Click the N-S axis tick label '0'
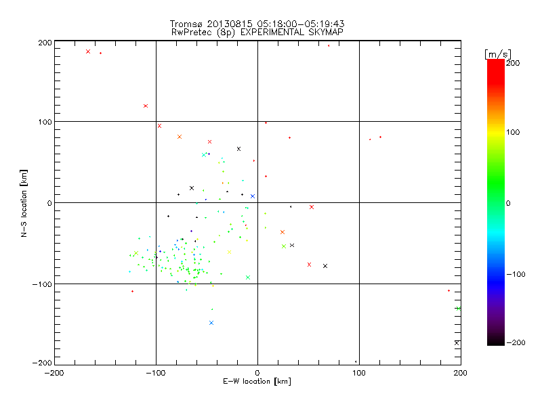 pos(49,203)
